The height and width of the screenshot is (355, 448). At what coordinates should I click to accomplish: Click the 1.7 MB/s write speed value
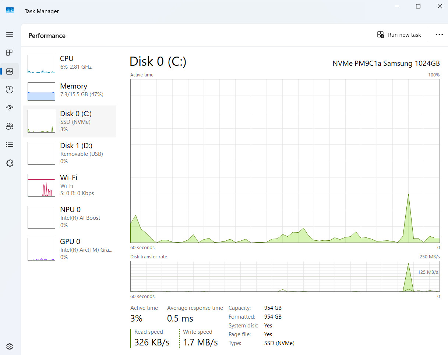point(200,343)
